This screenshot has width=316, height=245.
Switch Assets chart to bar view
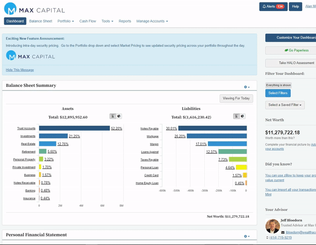pos(113,116)
